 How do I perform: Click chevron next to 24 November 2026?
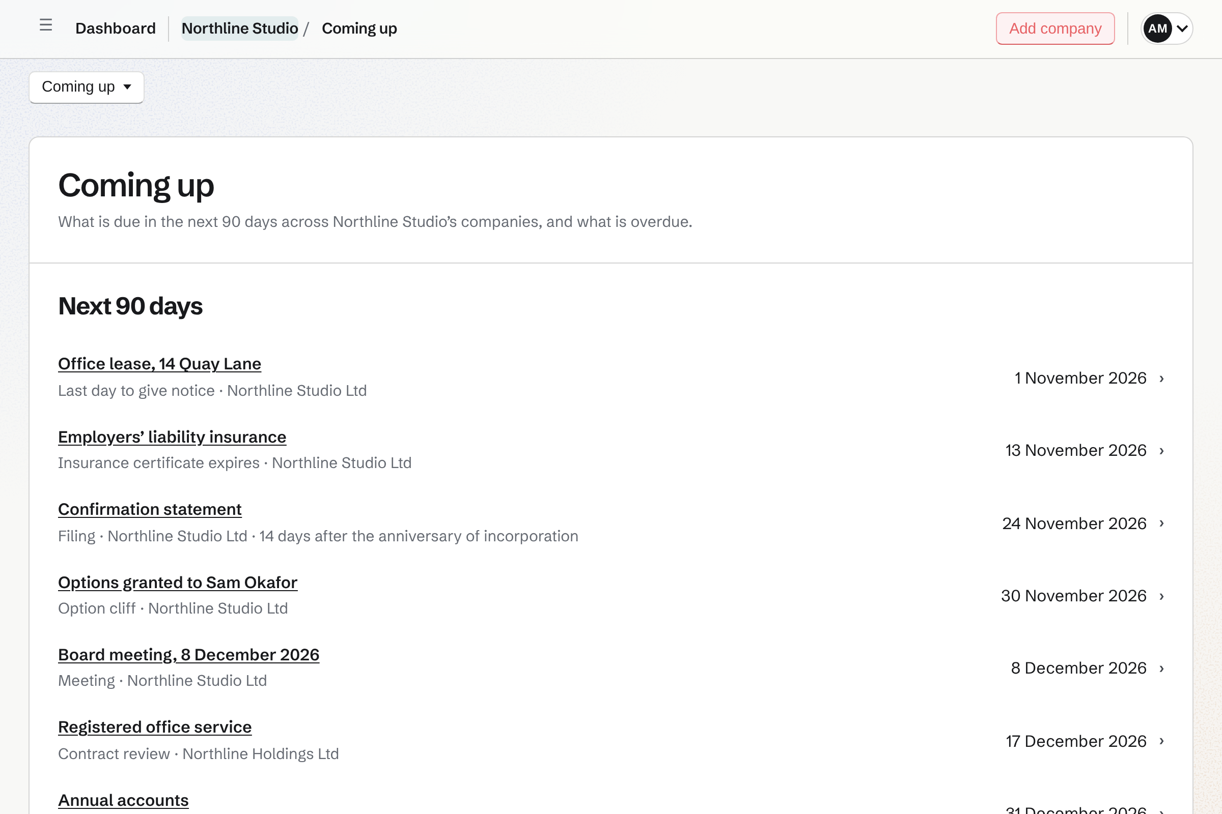[1162, 524]
